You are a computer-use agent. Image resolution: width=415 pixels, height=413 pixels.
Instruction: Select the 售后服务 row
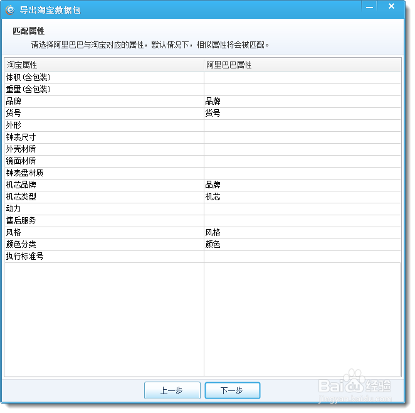[202, 221]
